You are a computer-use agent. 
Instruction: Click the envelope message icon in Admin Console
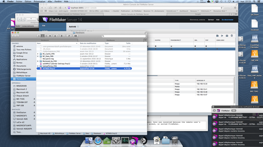227,36
